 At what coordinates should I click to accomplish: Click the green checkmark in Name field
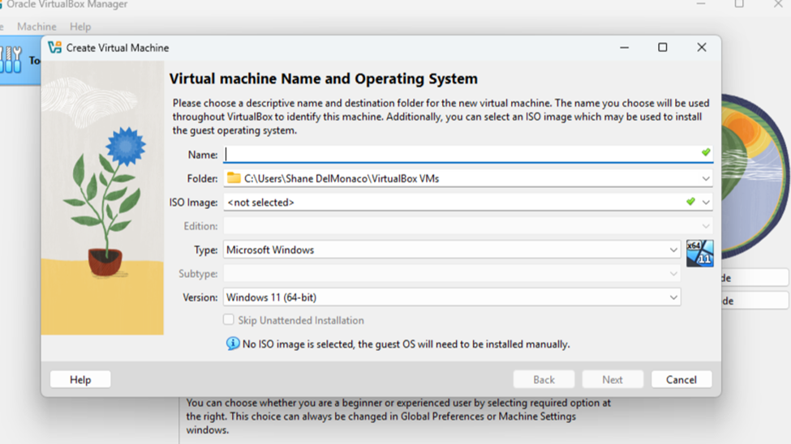[x=706, y=153]
